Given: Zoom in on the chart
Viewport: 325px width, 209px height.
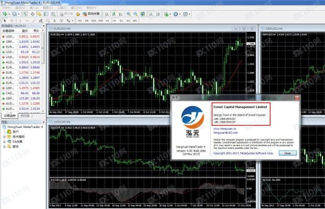Looking at the screenshot, I should [129, 14].
